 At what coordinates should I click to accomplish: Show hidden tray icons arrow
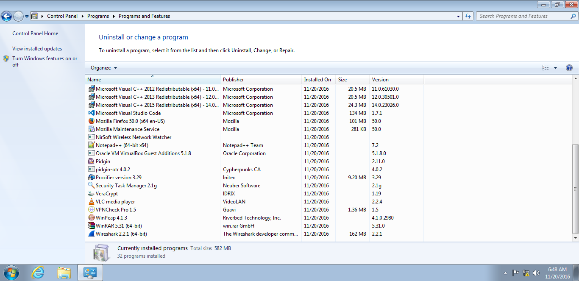coord(505,273)
